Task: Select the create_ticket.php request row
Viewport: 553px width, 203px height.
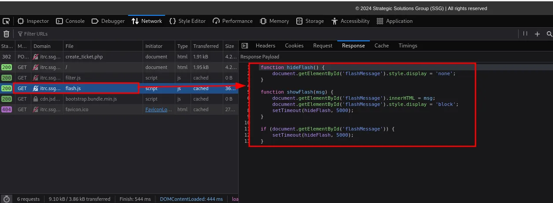Action: (x=119, y=57)
